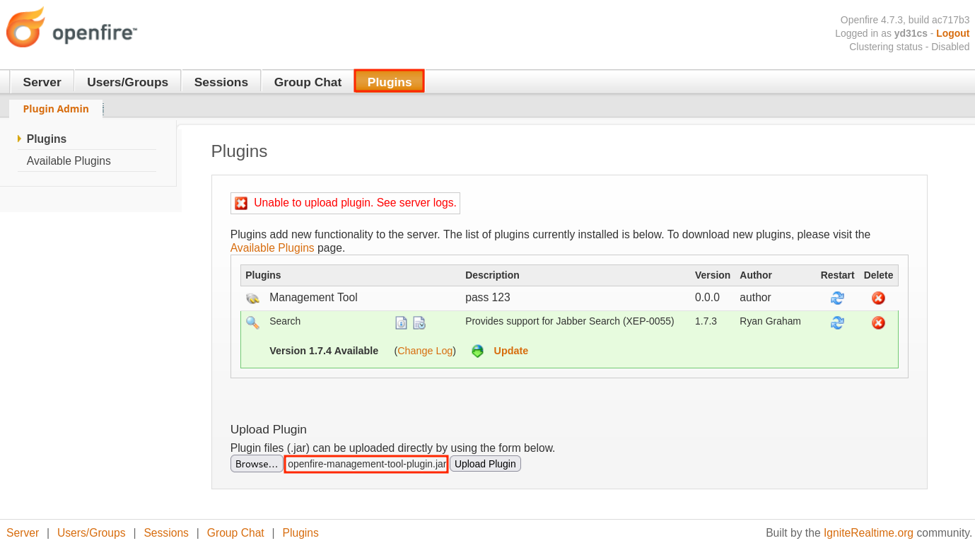Delete the Search plugin
Viewport: 975px width, 548px height.
pos(878,322)
